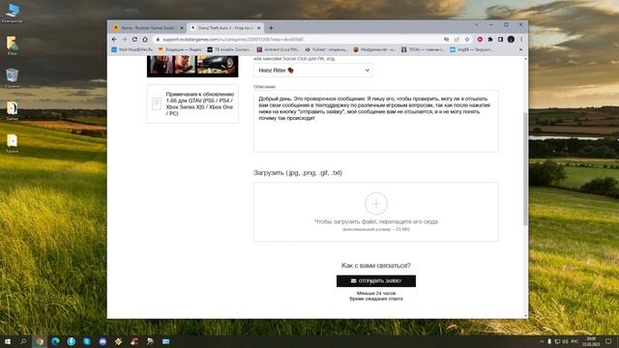Close the Grand Theft Auto V tab
Image resolution: width=619 pixels, height=348 pixels.
259,28
